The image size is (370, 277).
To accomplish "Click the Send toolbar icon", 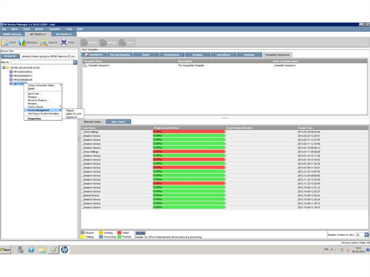I will [x=5, y=43].
